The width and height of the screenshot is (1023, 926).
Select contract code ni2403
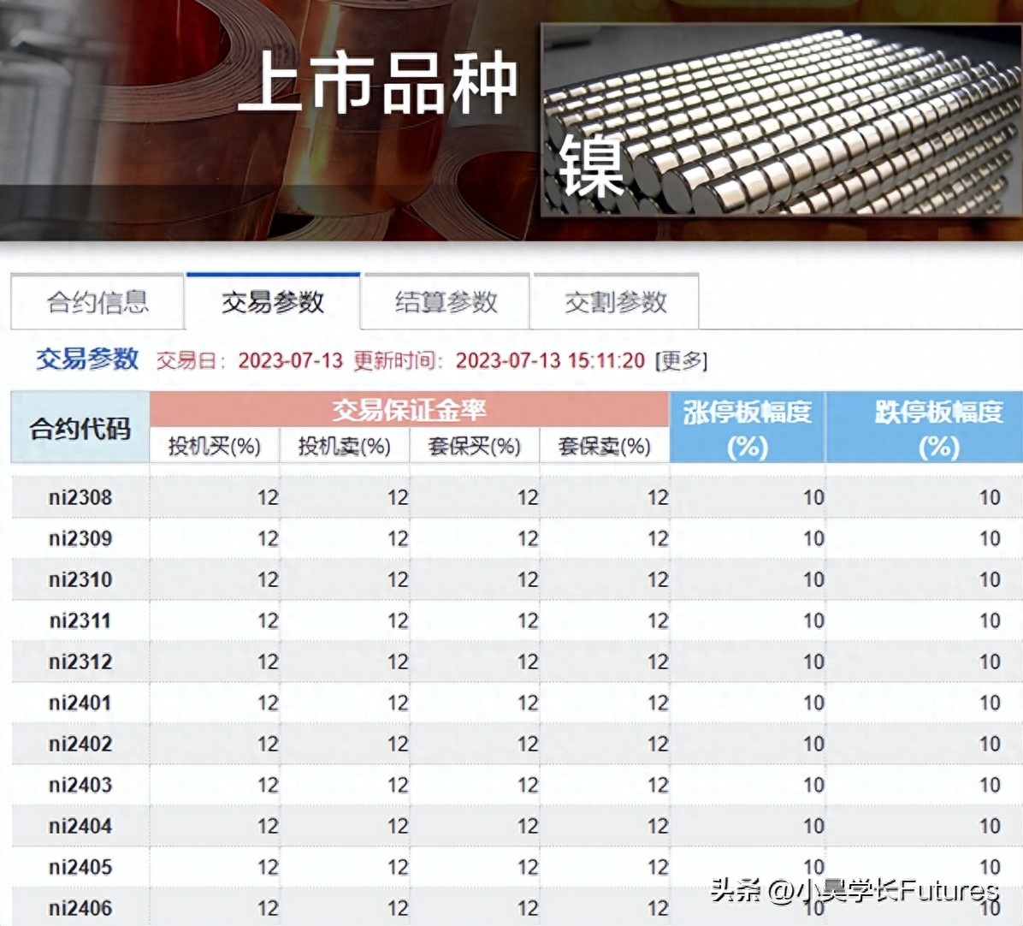point(80,785)
